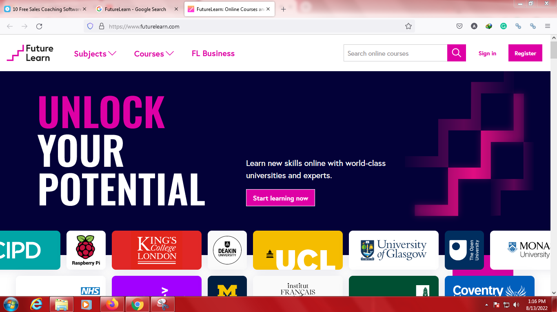Click the Start learning now button
The image size is (557, 312).
[280, 198]
